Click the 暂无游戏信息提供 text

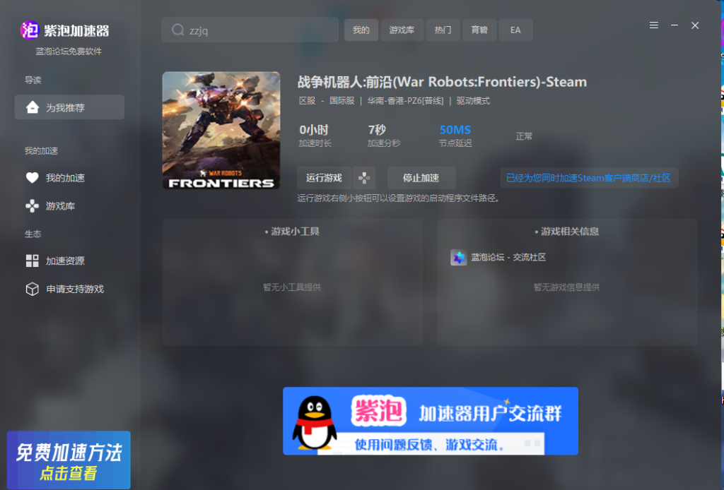[x=566, y=287]
